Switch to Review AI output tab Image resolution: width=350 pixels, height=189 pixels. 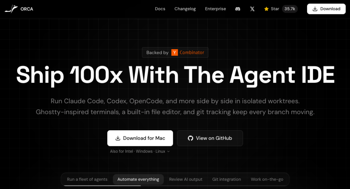pyautogui.click(x=186, y=179)
